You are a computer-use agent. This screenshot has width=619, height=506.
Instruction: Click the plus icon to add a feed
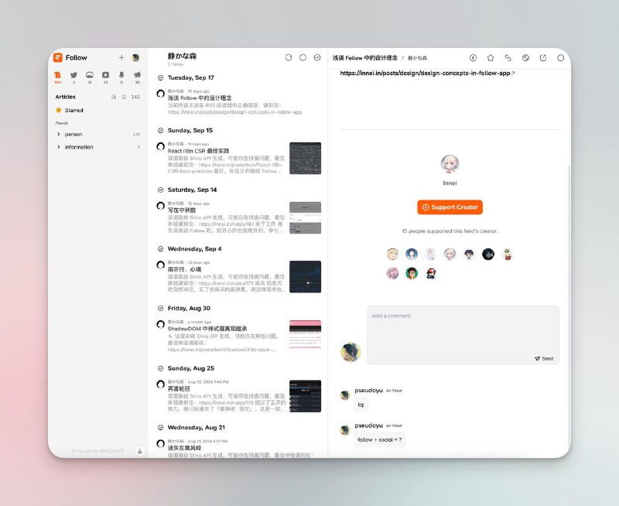121,57
